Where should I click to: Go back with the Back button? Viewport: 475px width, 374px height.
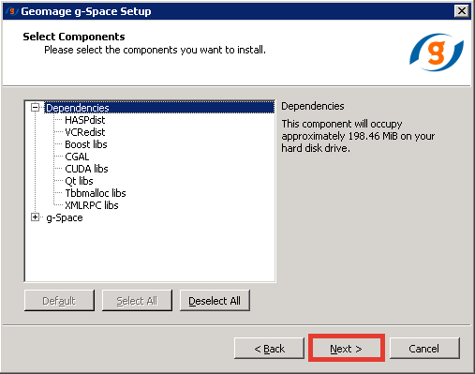coord(269,348)
